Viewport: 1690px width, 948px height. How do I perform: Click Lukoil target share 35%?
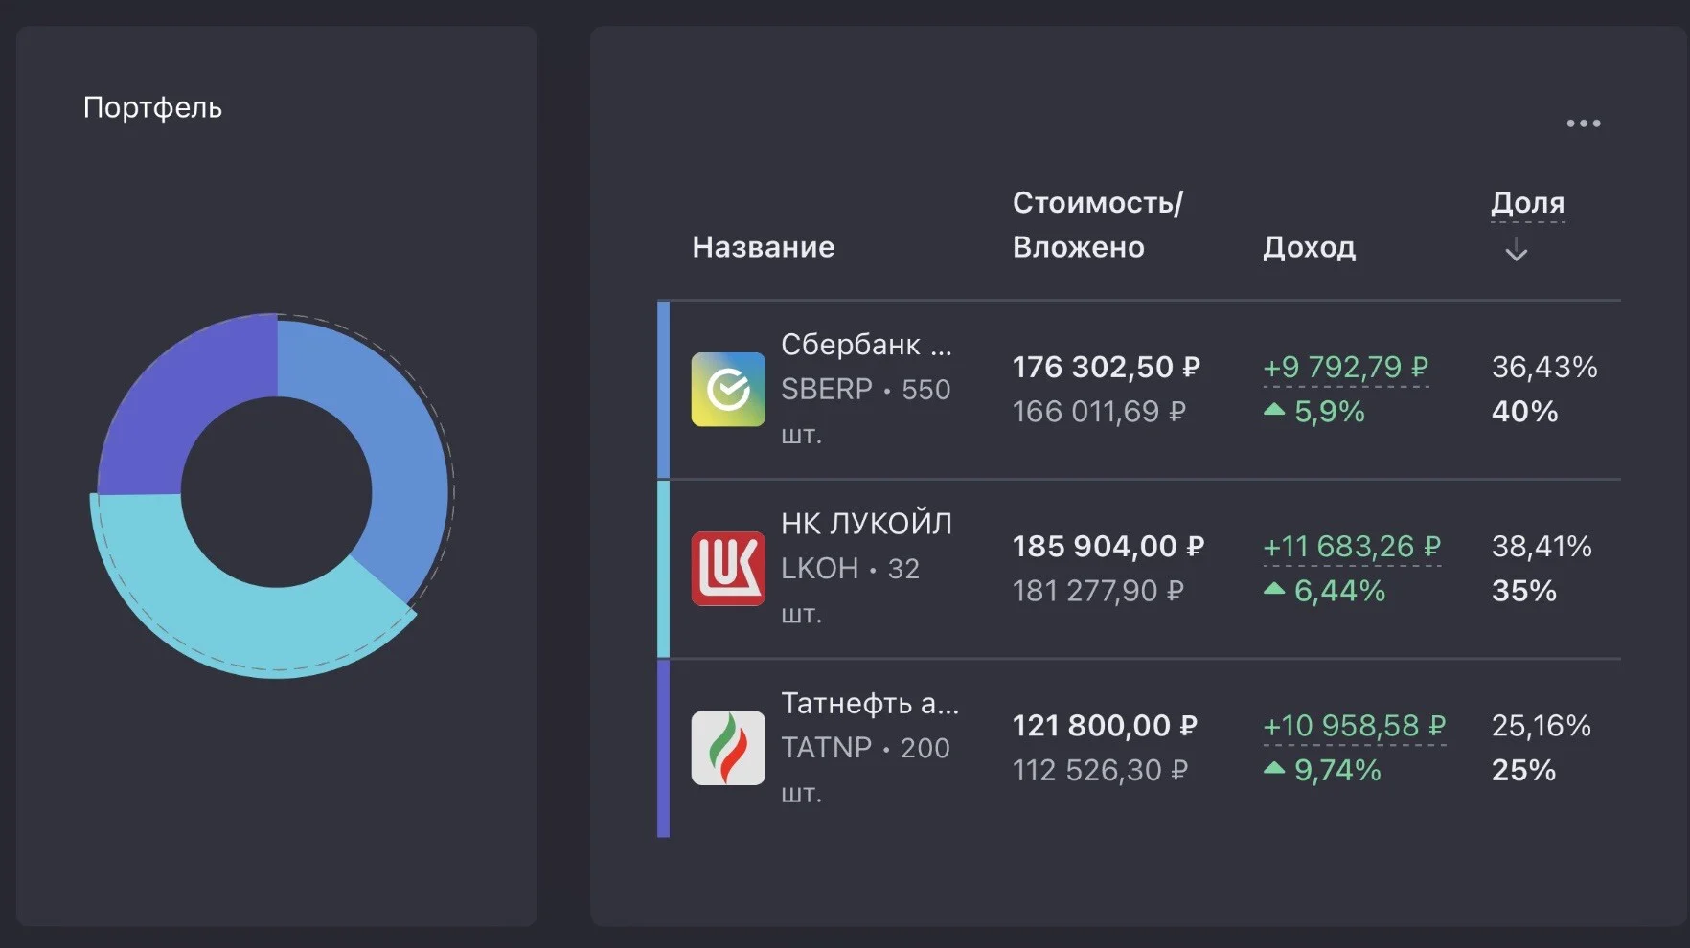pos(1523,591)
